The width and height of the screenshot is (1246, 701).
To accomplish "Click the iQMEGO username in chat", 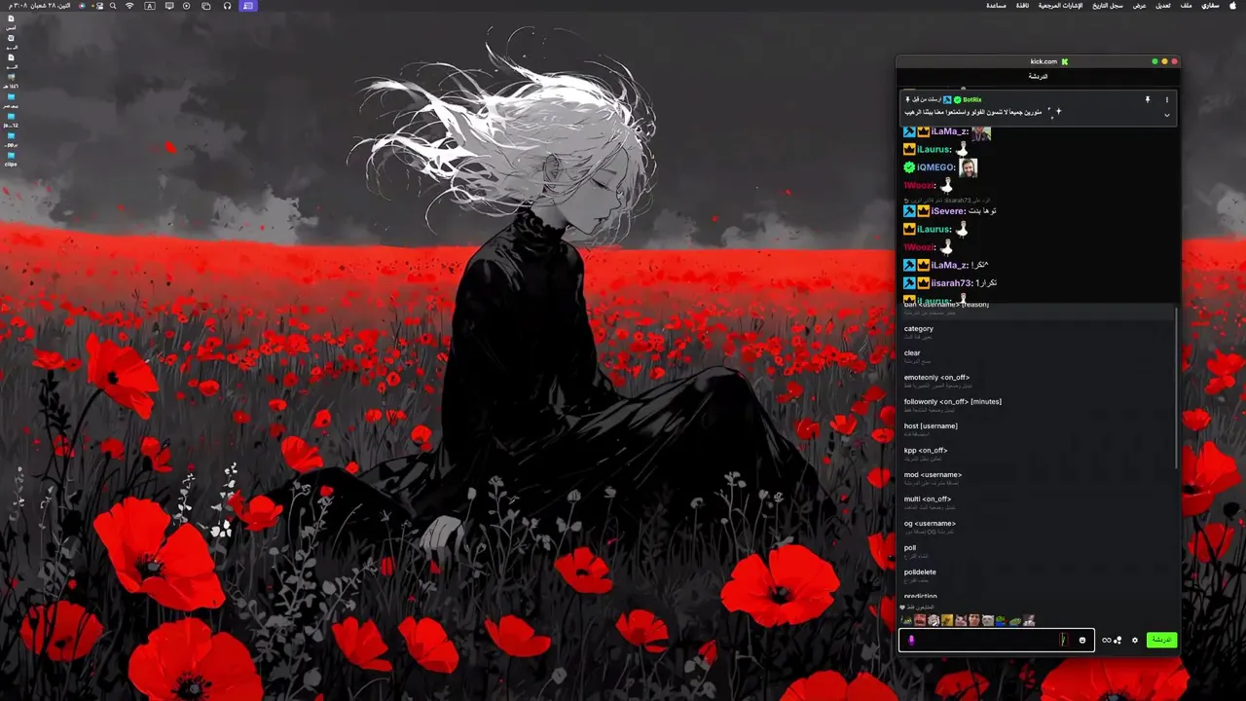I will pos(935,167).
